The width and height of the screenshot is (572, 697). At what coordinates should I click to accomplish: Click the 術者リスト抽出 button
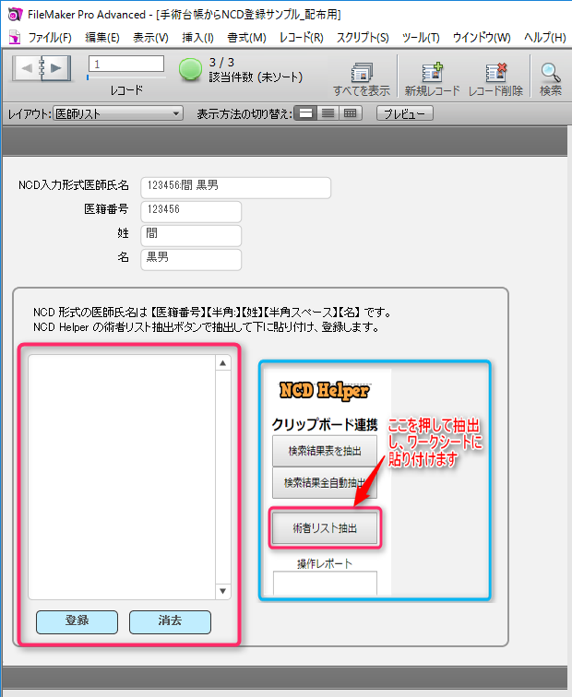(325, 528)
